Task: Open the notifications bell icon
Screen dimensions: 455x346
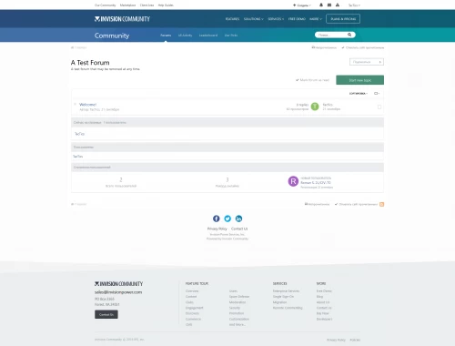Action: [x=321, y=5]
